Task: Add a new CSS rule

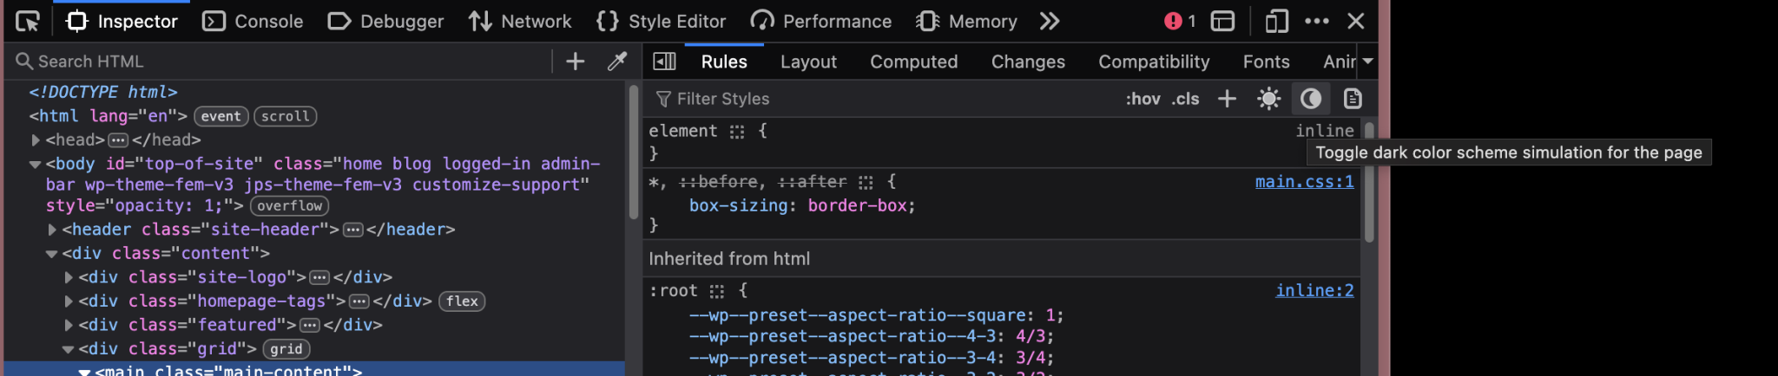Action: point(1227,99)
